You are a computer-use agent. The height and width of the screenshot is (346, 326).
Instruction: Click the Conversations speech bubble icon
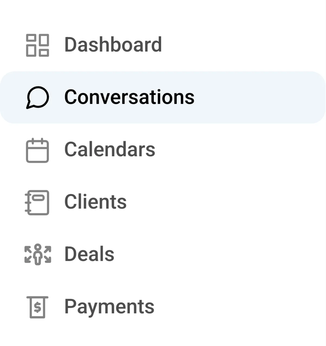pyautogui.click(x=37, y=97)
